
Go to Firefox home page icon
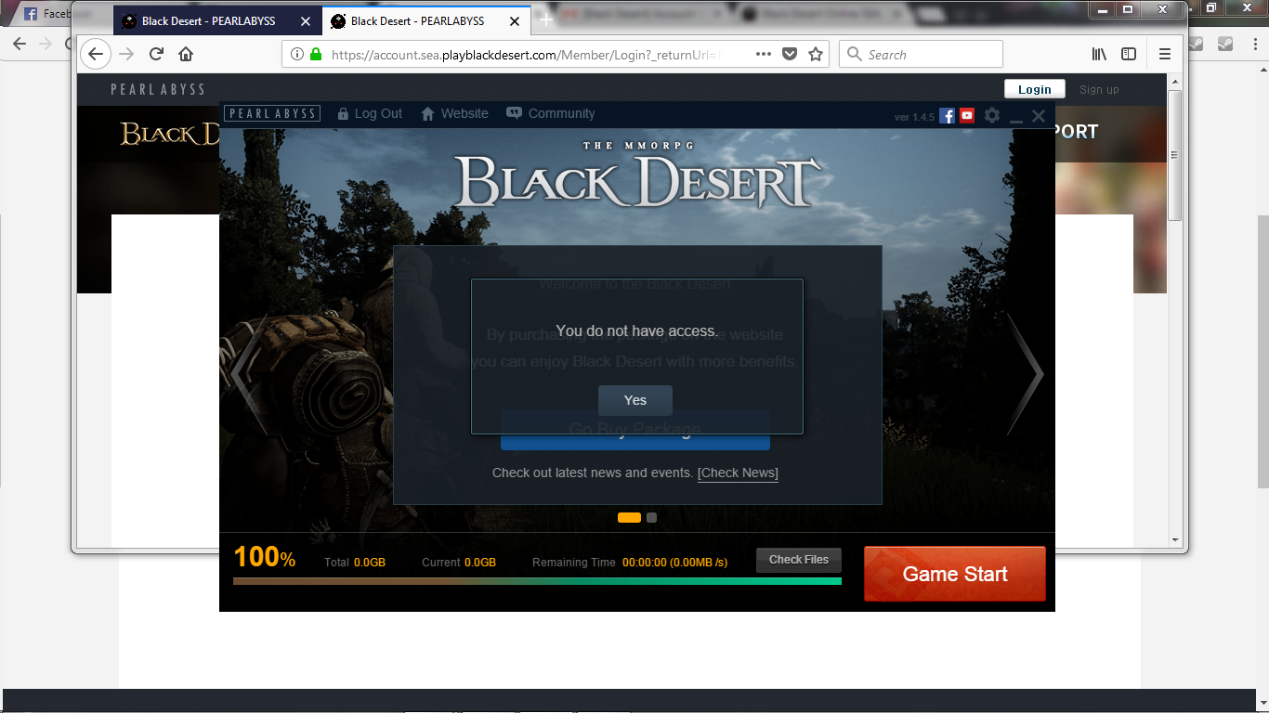(186, 54)
